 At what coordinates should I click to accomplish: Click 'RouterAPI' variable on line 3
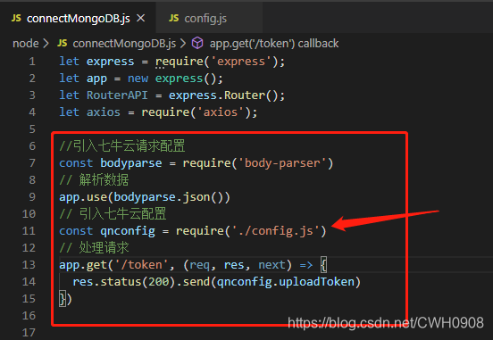coord(117,95)
